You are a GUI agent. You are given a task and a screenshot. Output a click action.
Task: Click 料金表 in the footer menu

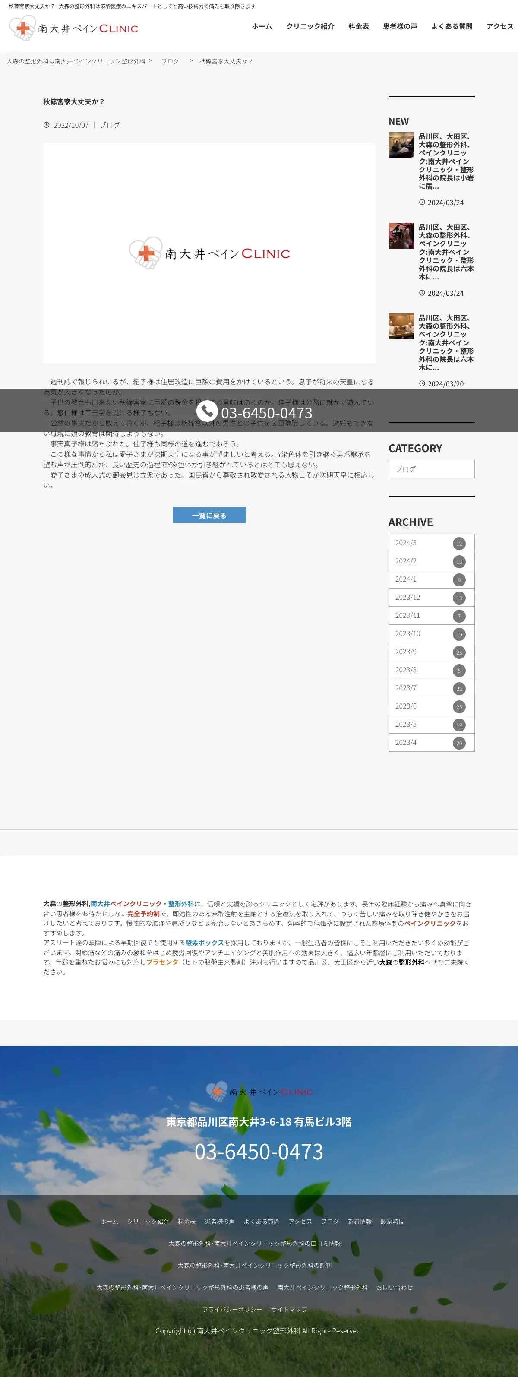[x=187, y=1222]
